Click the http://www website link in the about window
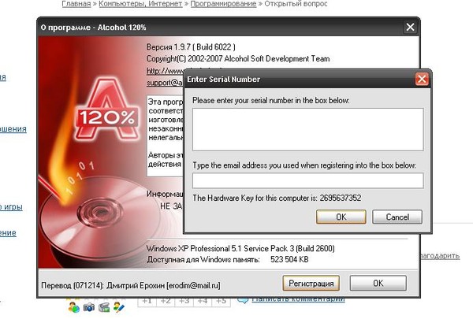Image resolution: width=473 pixels, height=319 pixels. pos(165,71)
